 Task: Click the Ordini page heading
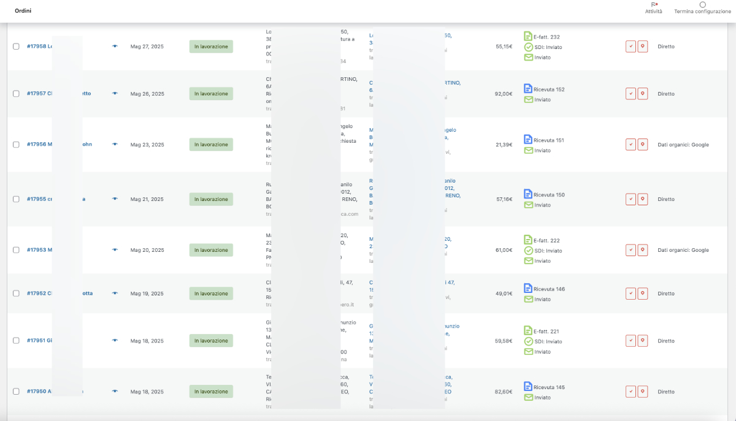tap(23, 11)
